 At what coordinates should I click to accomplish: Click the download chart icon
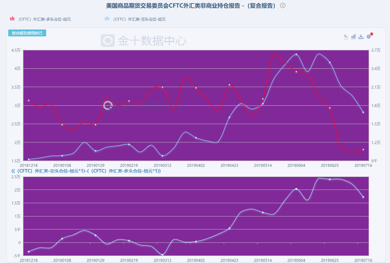361,37
